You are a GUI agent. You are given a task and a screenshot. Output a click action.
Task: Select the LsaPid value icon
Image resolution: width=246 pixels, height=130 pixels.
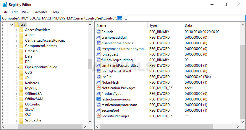click(x=98, y=77)
